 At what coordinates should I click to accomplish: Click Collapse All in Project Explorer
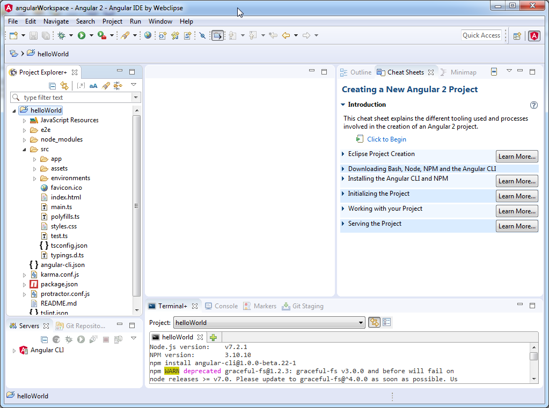pyautogui.click(x=52, y=86)
